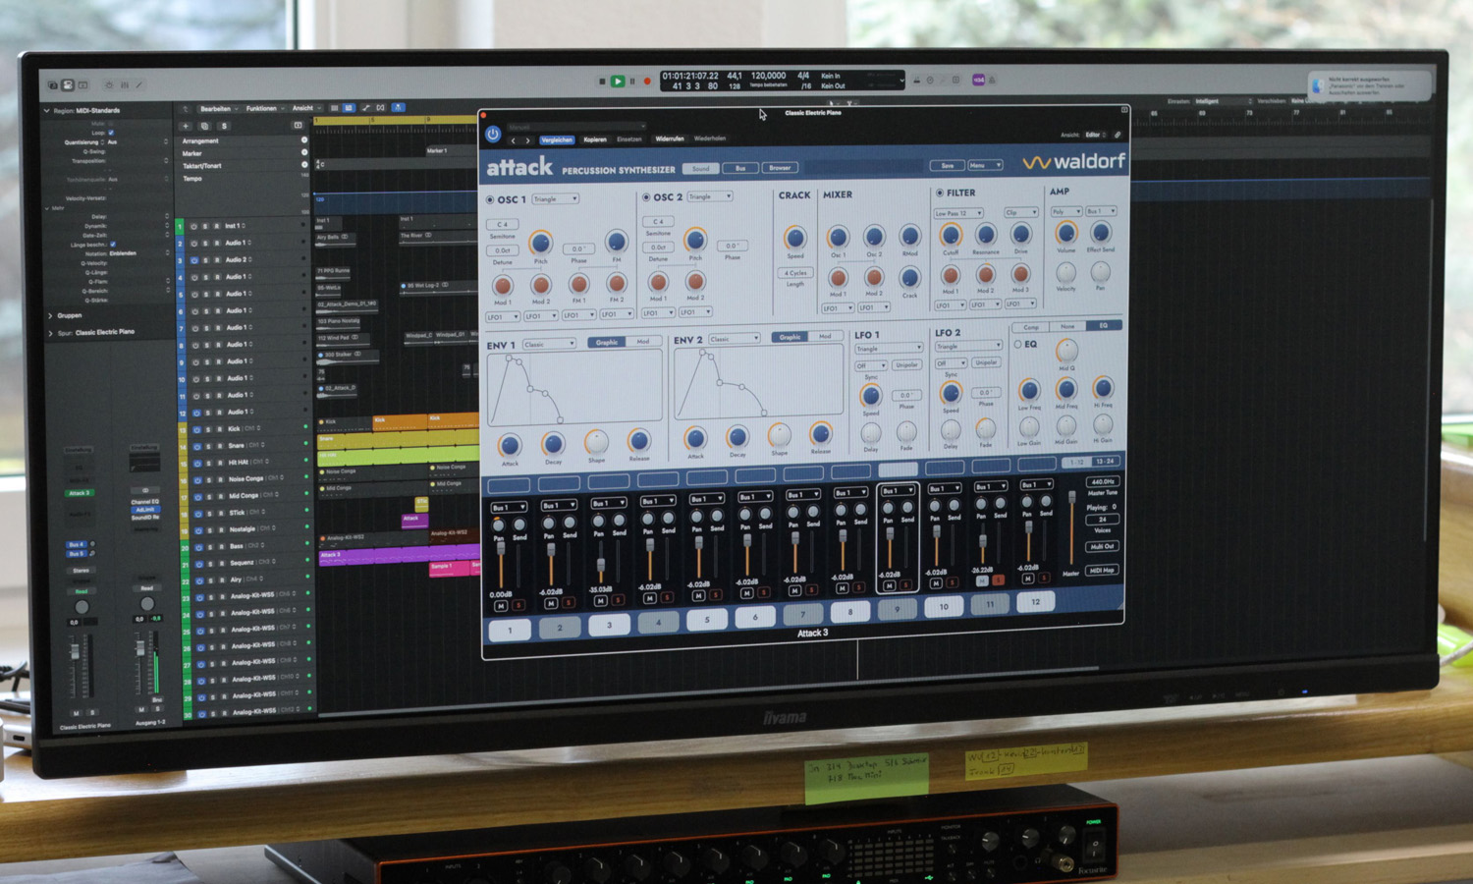Open the Clip drive type dropdown
Image resolution: width=1473 pixels, height=884 pixels.
pyautogui.click(x=1020, y=213)
